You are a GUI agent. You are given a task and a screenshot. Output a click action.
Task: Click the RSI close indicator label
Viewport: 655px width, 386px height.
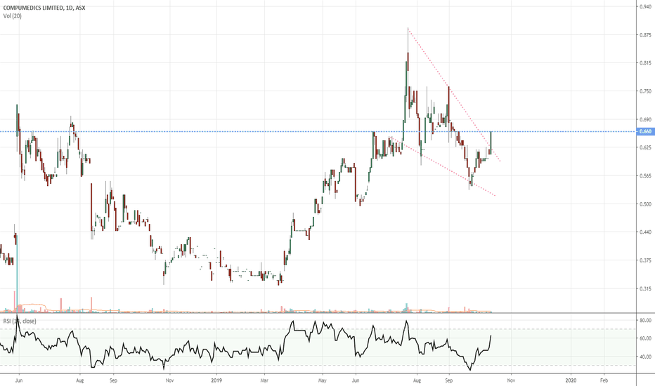click(20, 321)
